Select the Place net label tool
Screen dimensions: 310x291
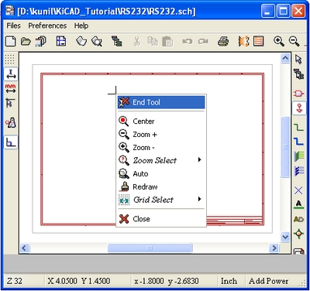click(x=298, y=204)
